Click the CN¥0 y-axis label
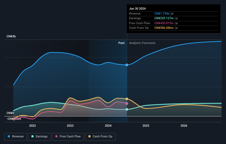 point(10,113)
